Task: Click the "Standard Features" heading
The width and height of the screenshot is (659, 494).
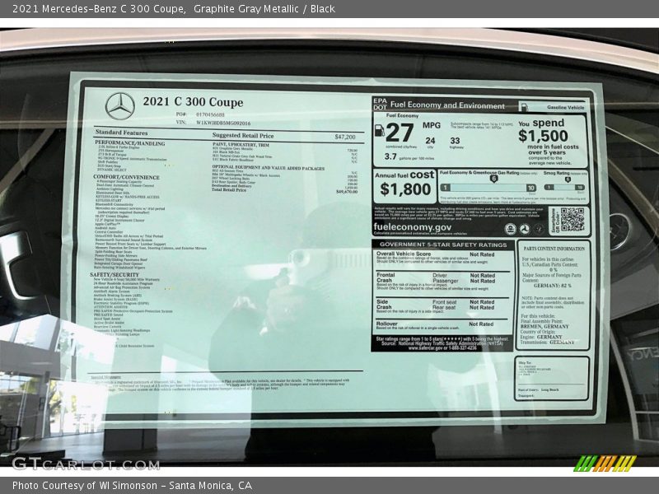Action: pos(121,133)
